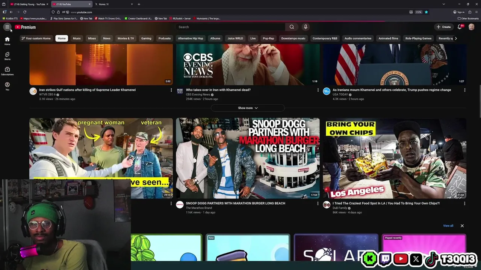The height and width of the screenshot is (270, 481).
Task: Open the account avatar menu
Action: 471,27
